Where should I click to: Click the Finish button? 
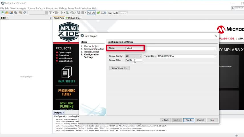[x=189, y=120]
